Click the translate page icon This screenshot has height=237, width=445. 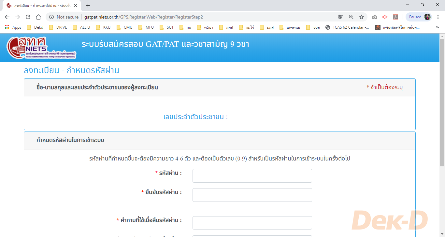(340, 17)
